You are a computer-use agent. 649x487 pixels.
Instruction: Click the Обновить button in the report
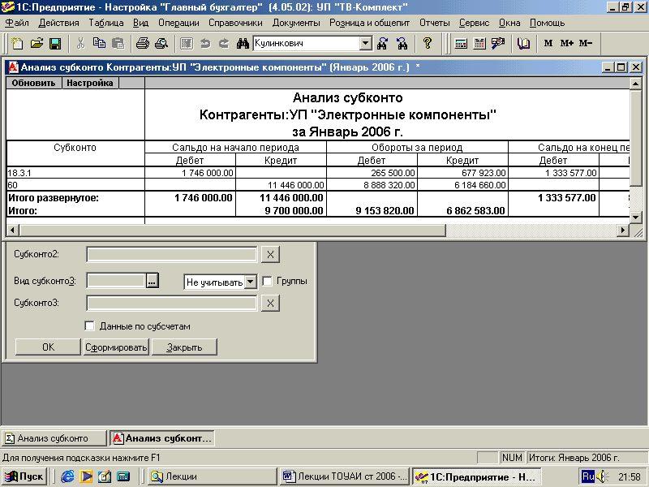pos(33,83)
